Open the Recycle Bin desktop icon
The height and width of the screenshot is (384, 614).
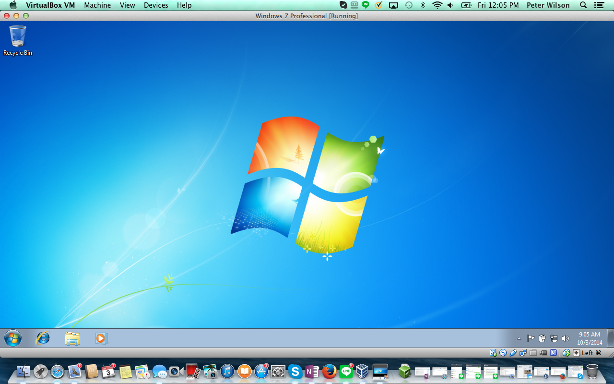pos(18,41)
